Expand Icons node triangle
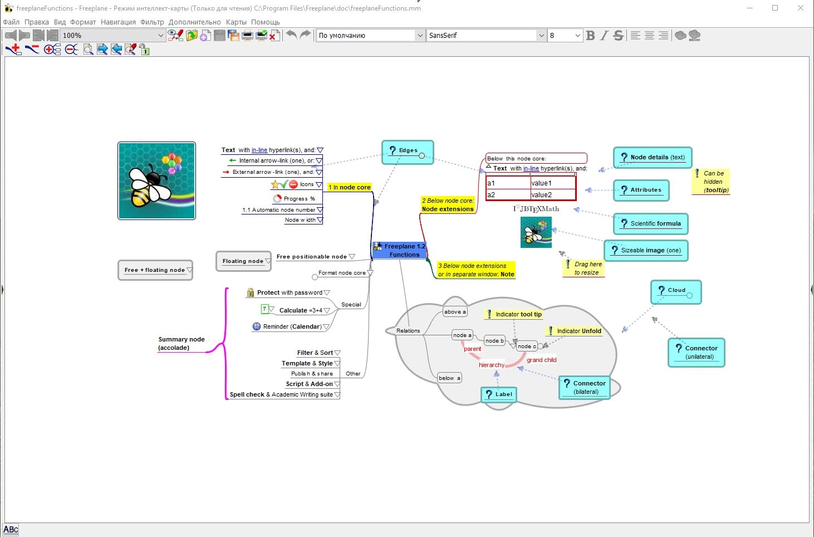 click(x=319, y=184)
